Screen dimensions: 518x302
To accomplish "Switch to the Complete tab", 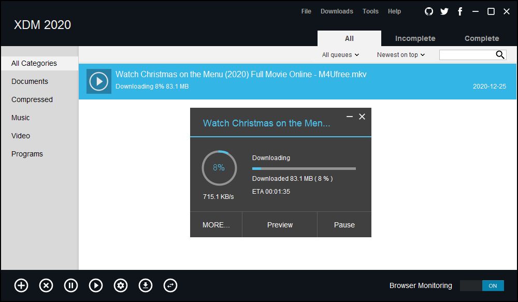I will coord(482,38).
